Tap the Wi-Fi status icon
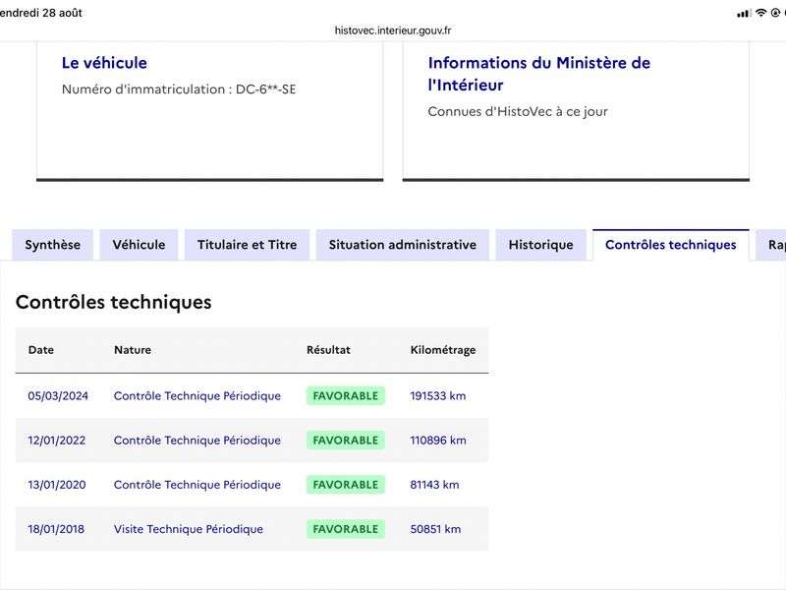 (760, 13)
